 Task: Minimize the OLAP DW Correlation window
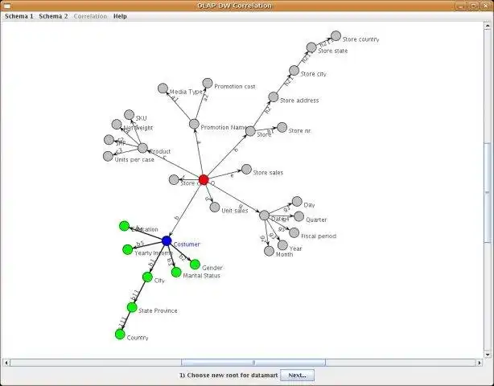click(460, 6)
